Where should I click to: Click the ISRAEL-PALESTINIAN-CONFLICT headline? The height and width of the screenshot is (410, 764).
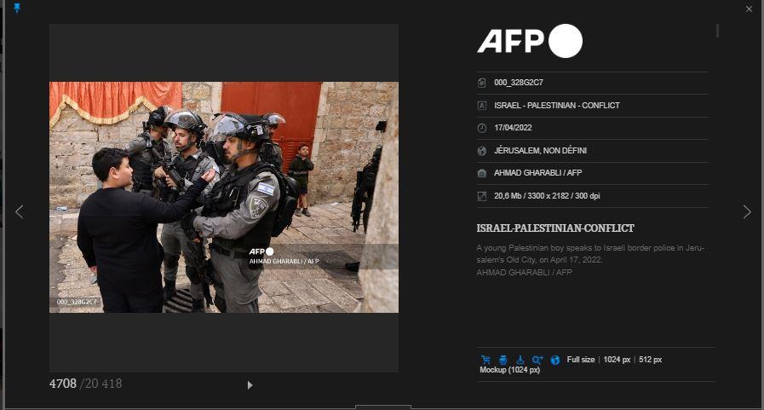click(x=555, y=228)
